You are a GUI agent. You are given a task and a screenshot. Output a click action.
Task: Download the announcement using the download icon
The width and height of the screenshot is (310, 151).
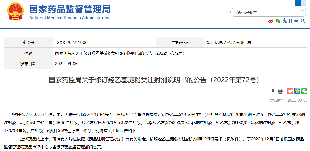coord(273,91)
